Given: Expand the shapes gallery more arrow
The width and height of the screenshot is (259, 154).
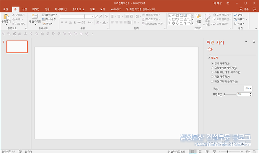Looking at the screenshot, I should [193, 23].
